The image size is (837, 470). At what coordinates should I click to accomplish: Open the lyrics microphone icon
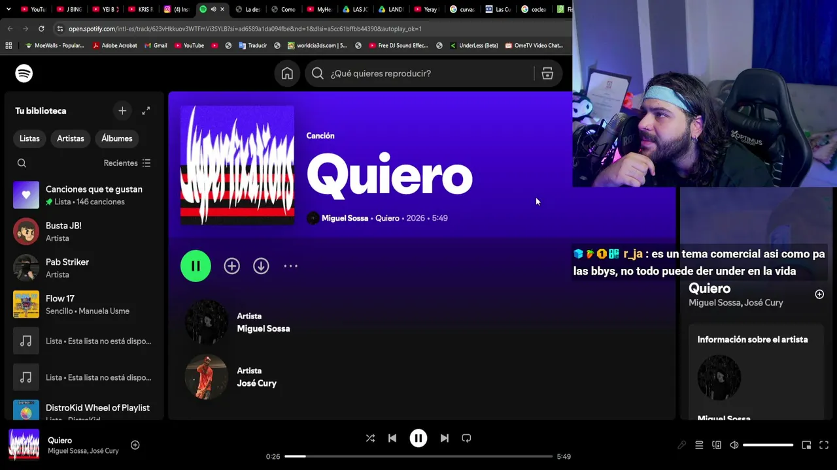682,445
